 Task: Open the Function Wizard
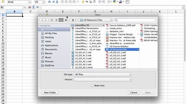pos(30,7)
